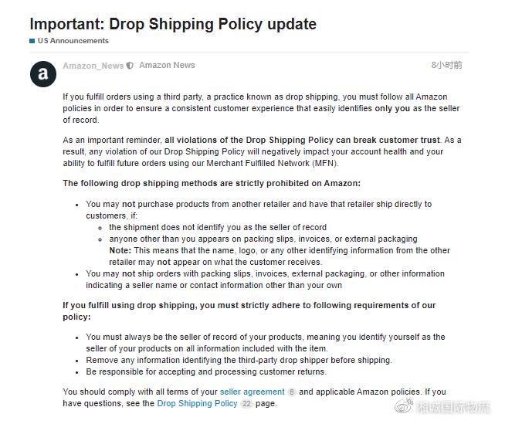Screen dimensions: 522x424
Task: Click the topic title heading
Action: coord(173,24)
